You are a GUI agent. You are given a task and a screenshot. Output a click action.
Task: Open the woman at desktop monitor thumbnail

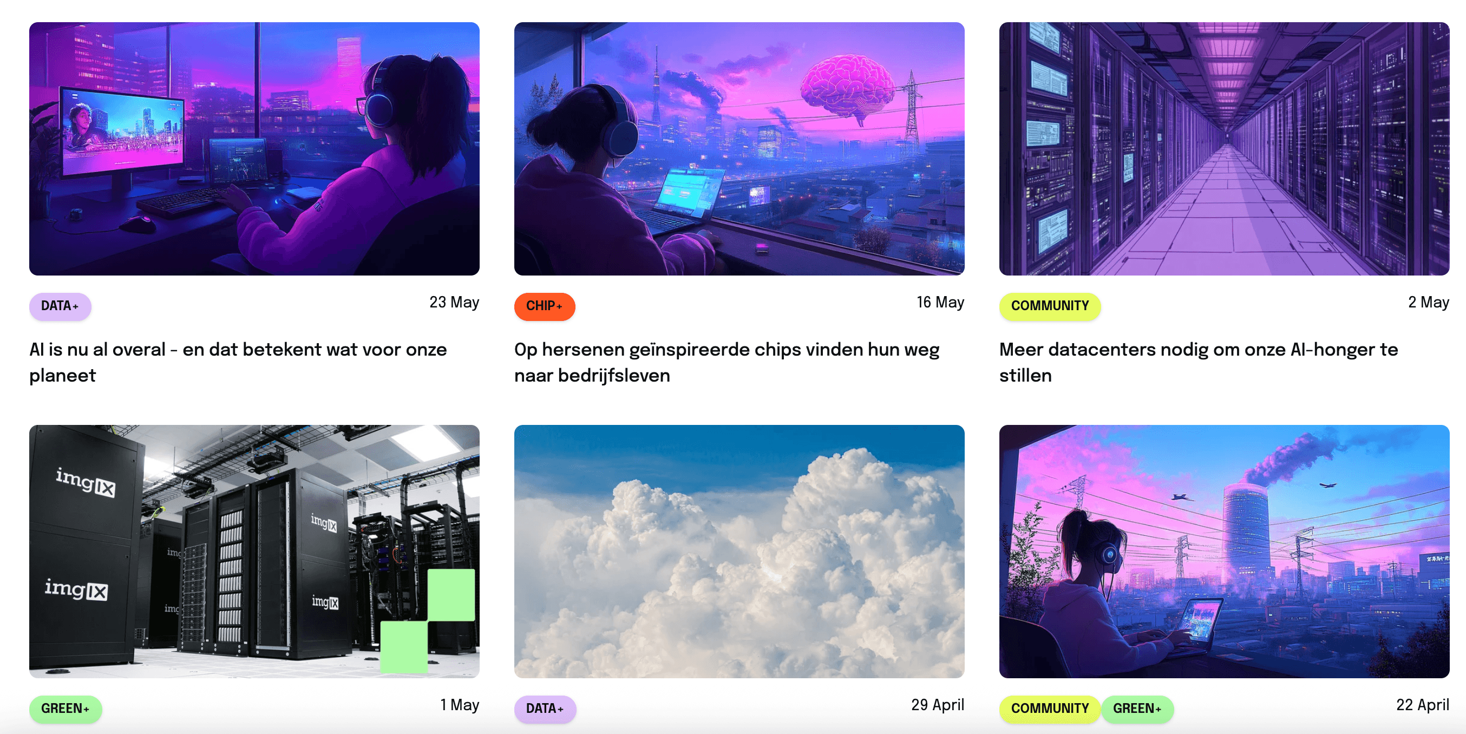coord(254,149)
